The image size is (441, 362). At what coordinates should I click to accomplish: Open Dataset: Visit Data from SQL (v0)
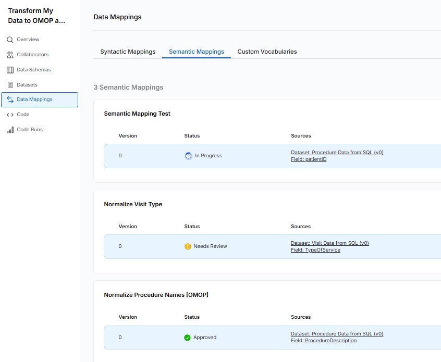tap(329, 243)
